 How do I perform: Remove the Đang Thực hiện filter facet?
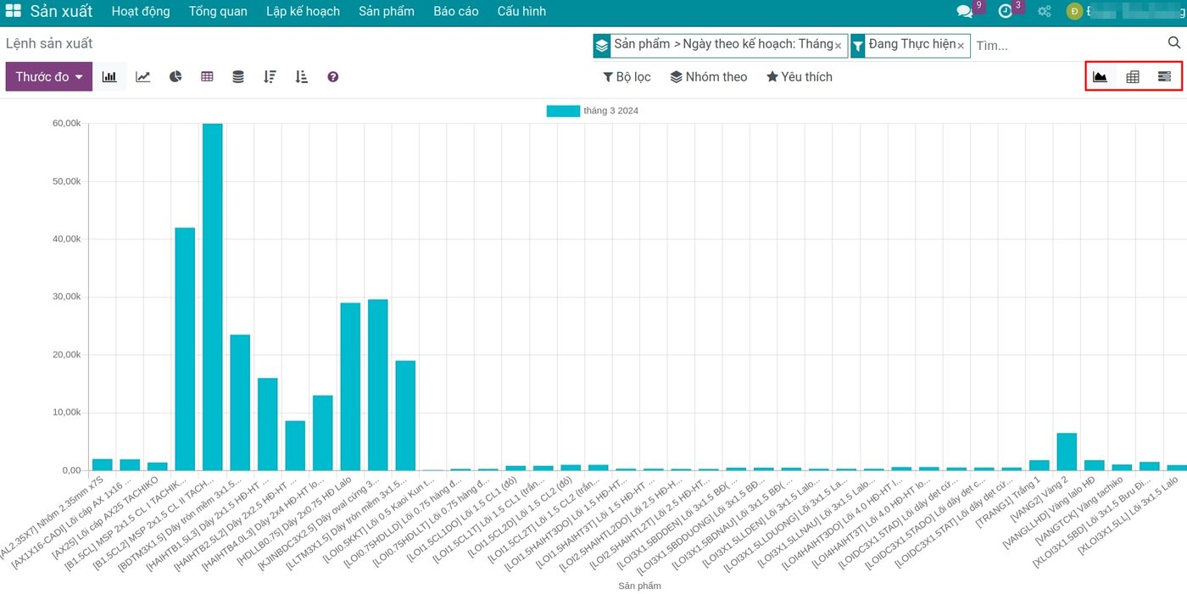coord(961,46)
